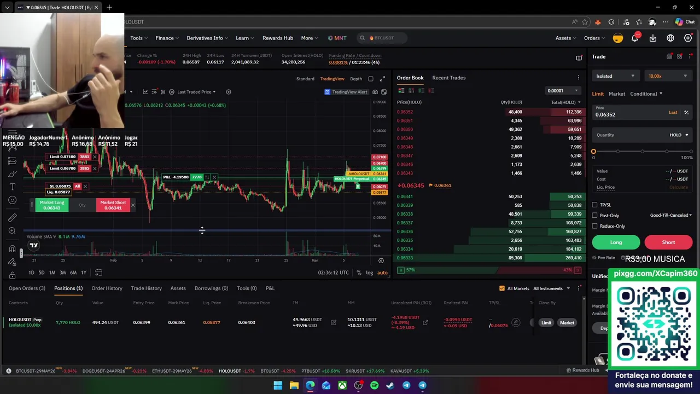This screenshot has height=394, width=700.
Task: Open language globe icon
Action: point(670,38)
